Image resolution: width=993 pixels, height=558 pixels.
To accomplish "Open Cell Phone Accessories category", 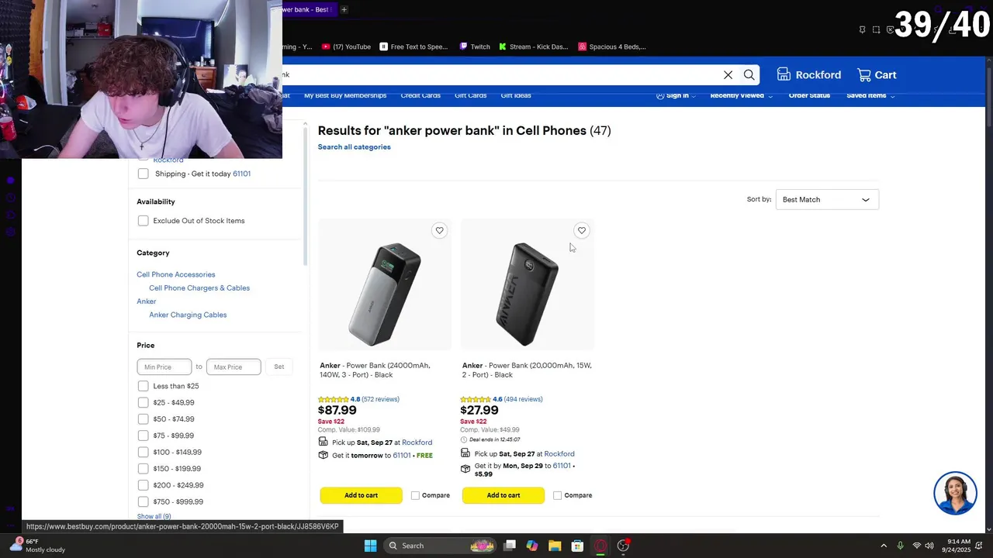I will (176, 274).
